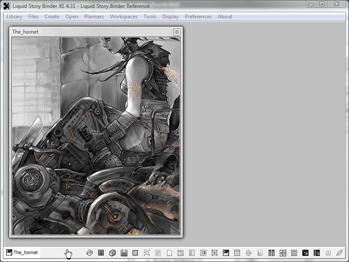The height and width of the screenshot is (262, 349).
Task: Click the stacked layers icon in bottom toolbar
Action: click(x=89, y=252)
